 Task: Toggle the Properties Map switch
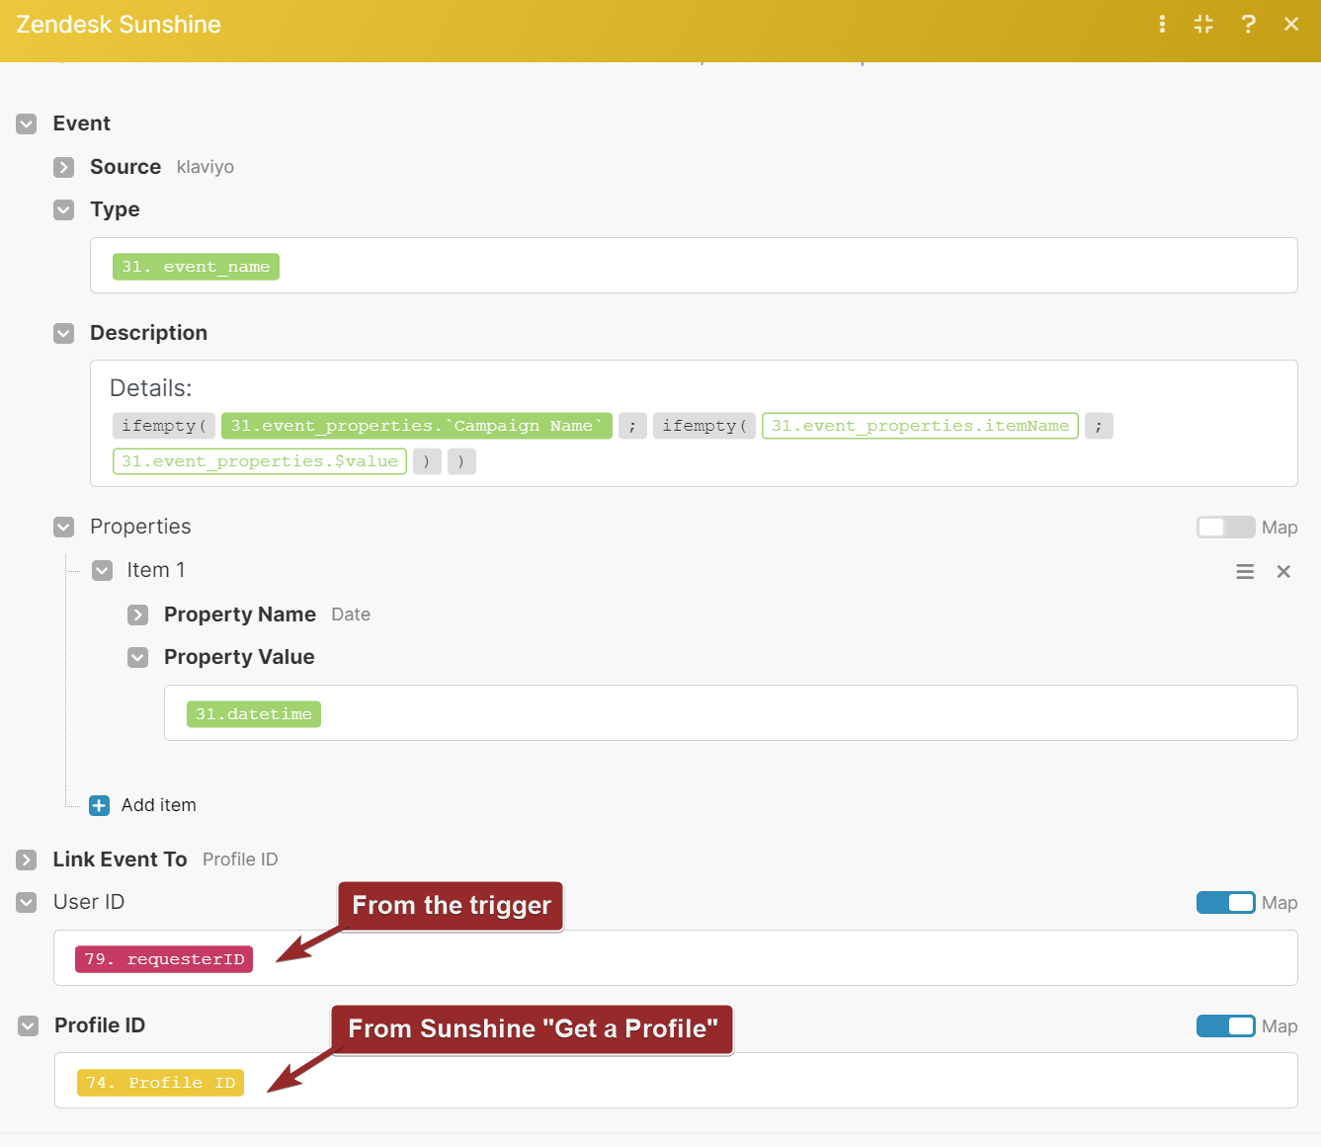point(1225,527)
